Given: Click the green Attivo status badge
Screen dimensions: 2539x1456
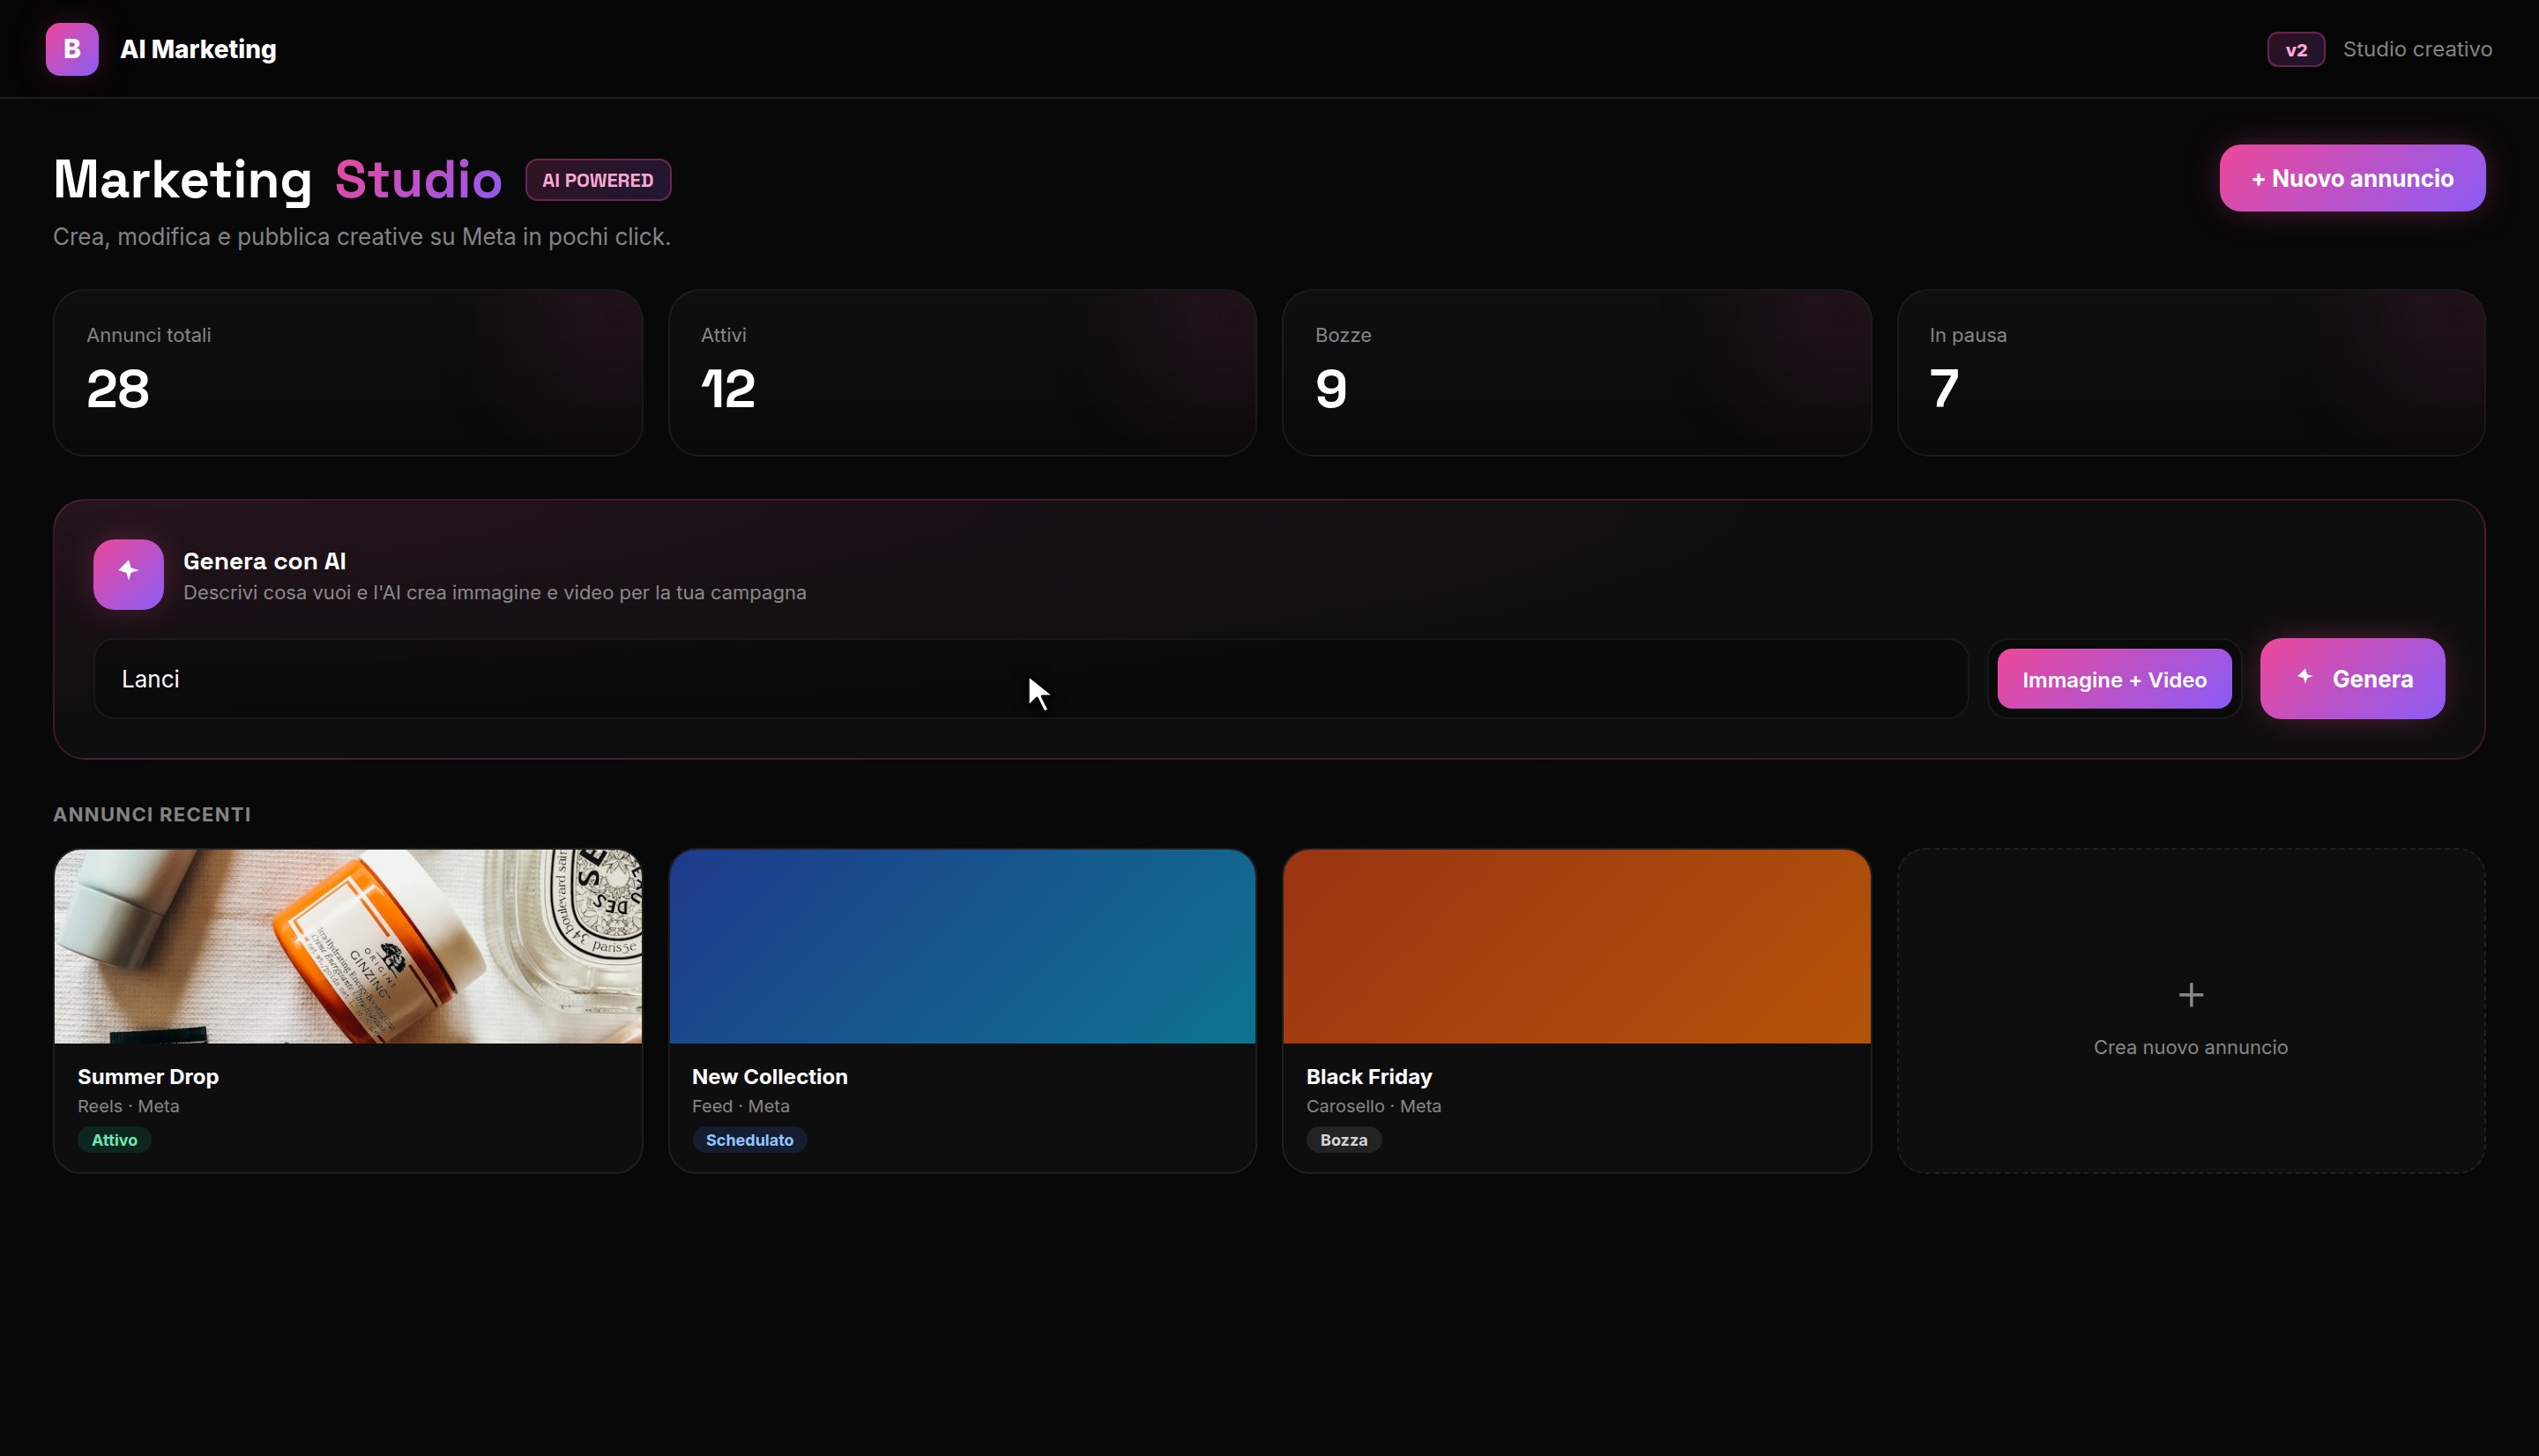Looking at the screenshot, I should point(114,1140).
